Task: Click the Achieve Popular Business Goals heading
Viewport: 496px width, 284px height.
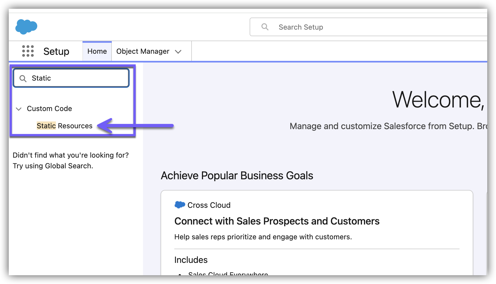Action: 237,175
